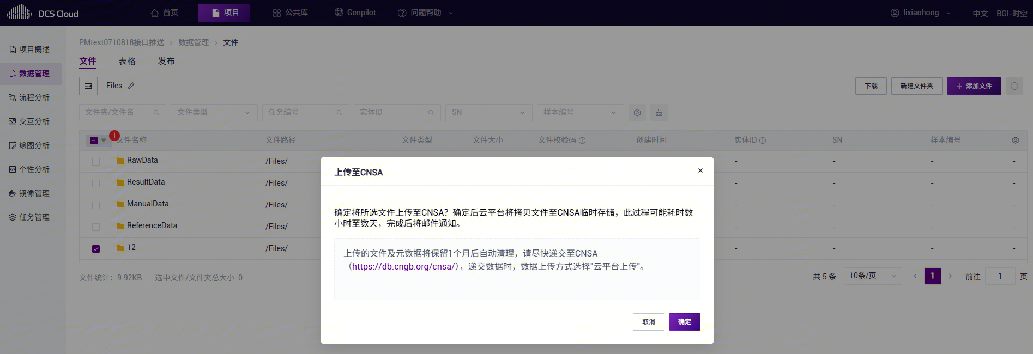Open the db.cngb.org/cnsa link
The width and height of the screenshot is (1033, 354).
[x=403, y=267]
